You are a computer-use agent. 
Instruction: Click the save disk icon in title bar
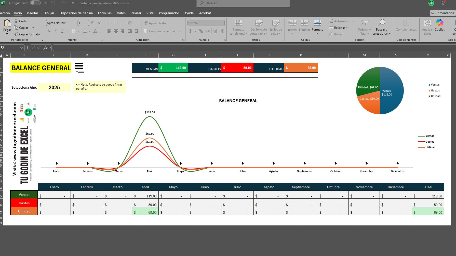point(46,3)
